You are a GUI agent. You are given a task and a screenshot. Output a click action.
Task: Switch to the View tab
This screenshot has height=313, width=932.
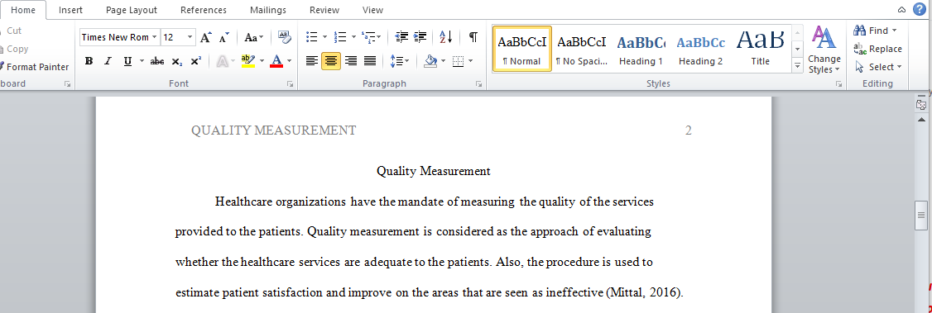pyautogui.click(x=372, y=10)
